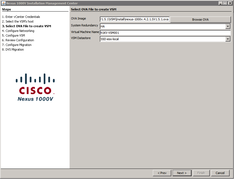This screenshot has width=234, height=179.
Task: Select step 4 Configure Networking
Action: pos(18,31)
